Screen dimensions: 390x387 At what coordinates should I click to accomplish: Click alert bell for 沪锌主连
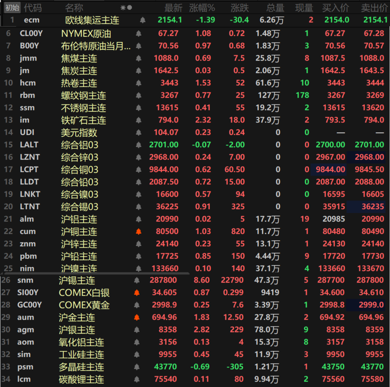coord(138,244)
